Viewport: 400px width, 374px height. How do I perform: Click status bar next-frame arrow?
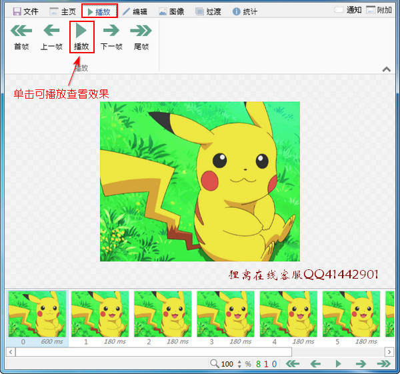click(361, 363)
